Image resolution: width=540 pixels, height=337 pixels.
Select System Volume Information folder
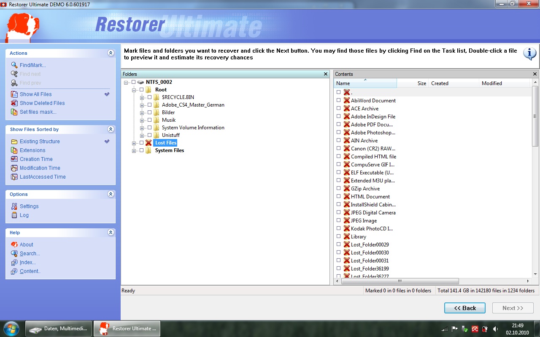pos(193,128)
